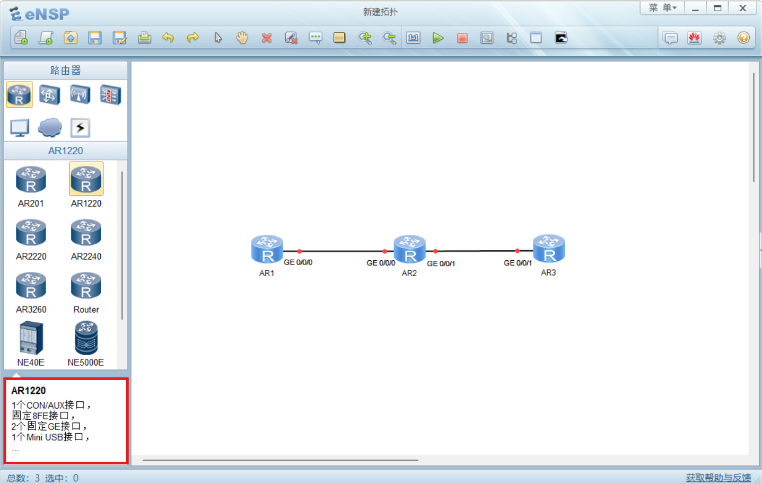
Task: Choose the AR201 router model
Action: (x=31, y=186)
